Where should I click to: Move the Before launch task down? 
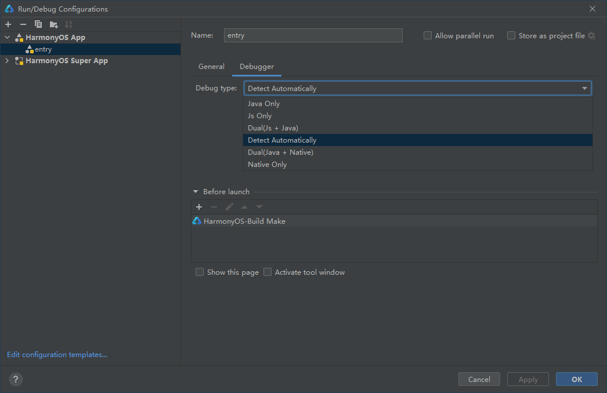pyautogui.click(x=259, y=207)
